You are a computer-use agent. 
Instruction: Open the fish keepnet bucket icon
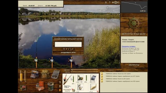click(x=51, y=86)
